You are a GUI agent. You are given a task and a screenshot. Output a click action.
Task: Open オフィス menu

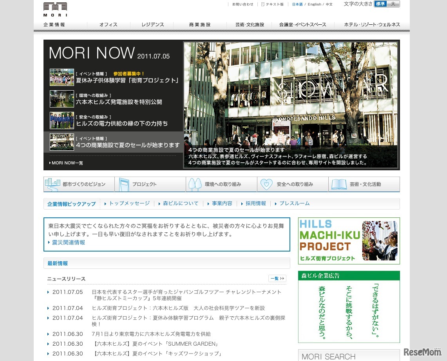109,25
